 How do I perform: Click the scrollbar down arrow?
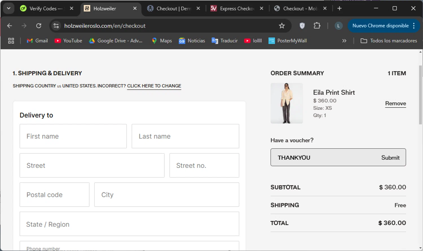[x=420, y=248]
